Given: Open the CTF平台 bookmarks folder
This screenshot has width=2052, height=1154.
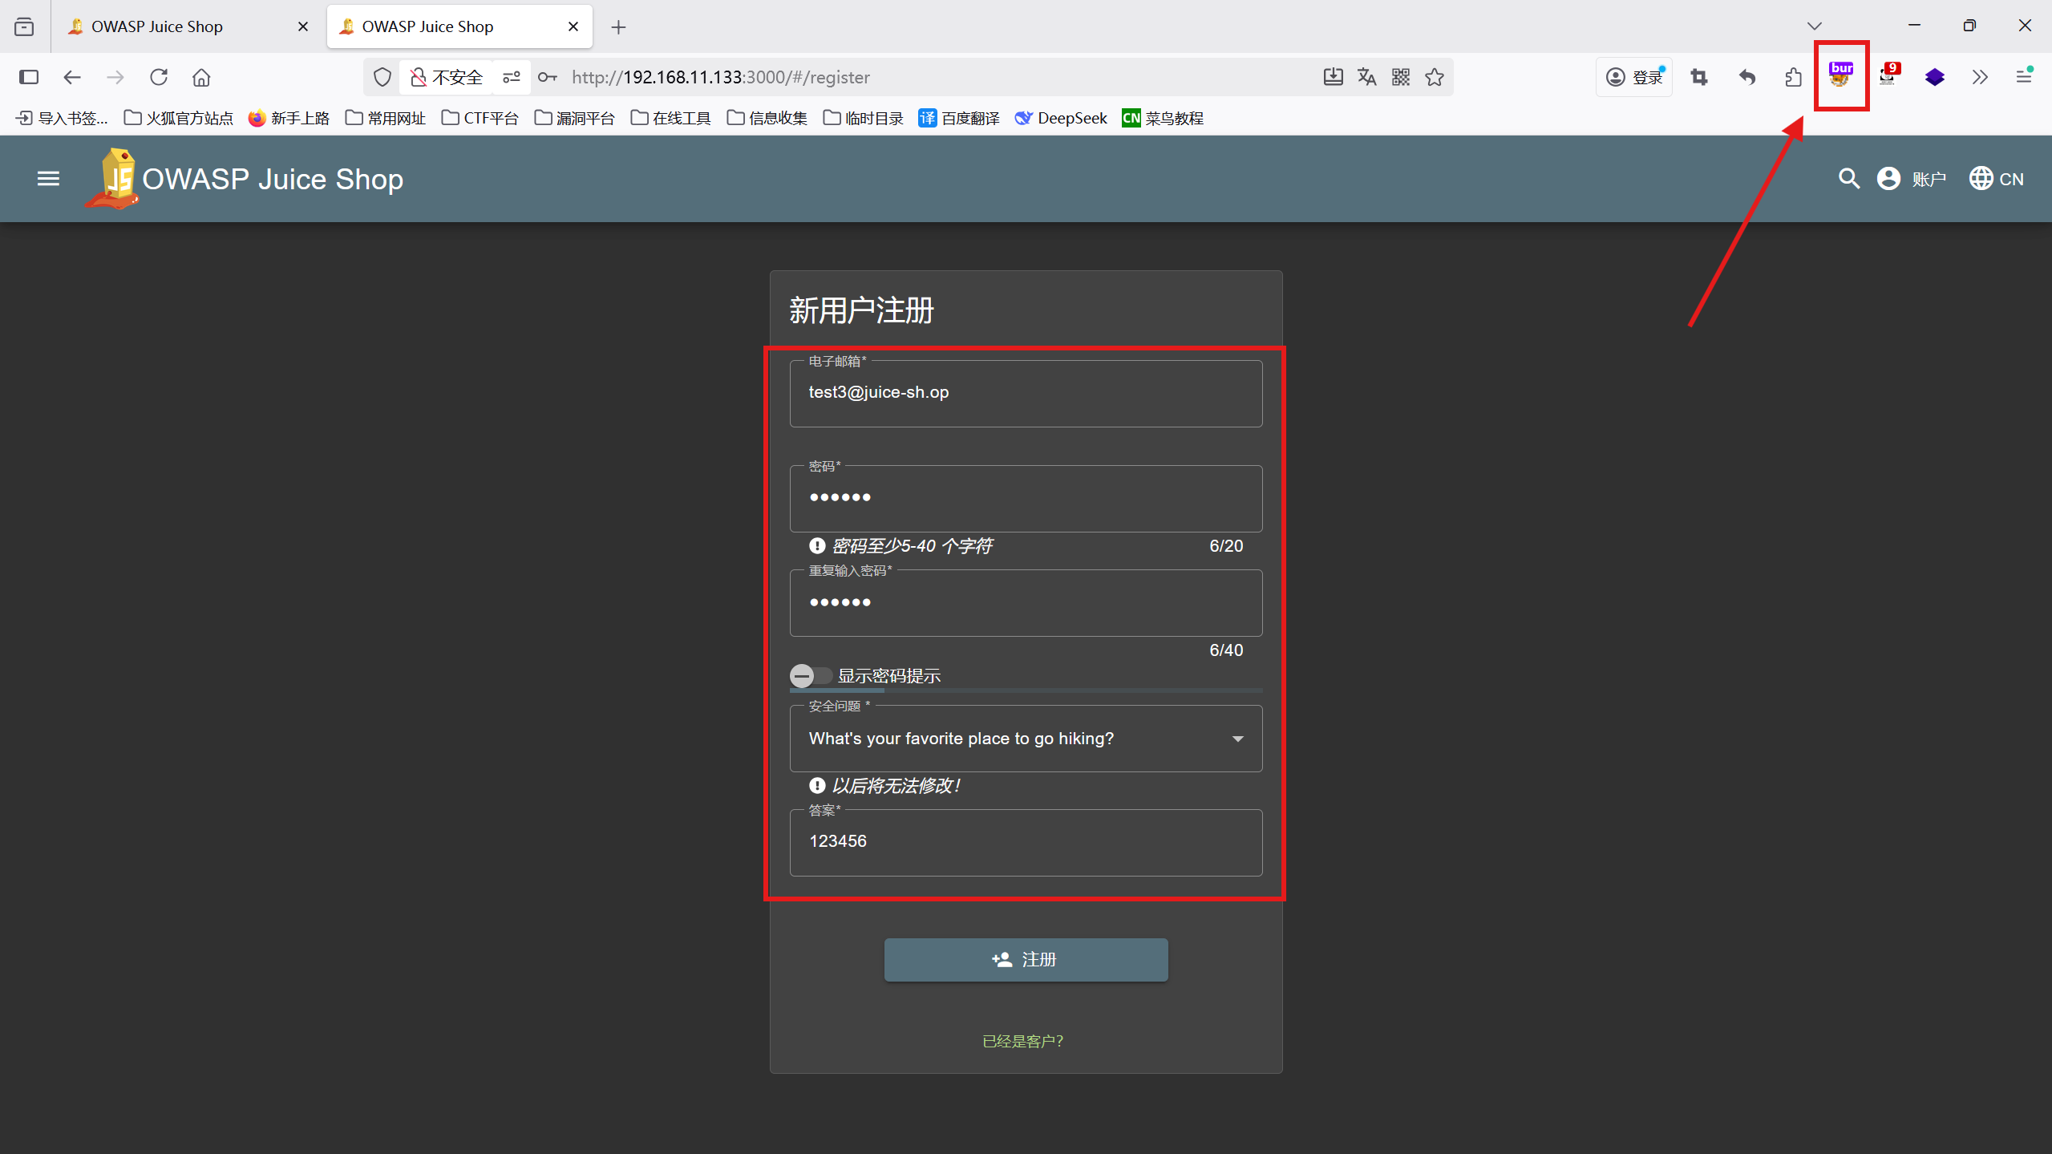Looking at the screenshot, I should click(x=480, y=119).
